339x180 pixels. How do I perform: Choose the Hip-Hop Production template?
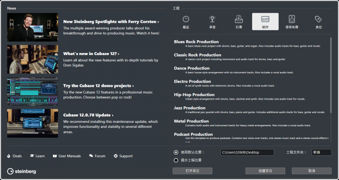pos(194,94)
